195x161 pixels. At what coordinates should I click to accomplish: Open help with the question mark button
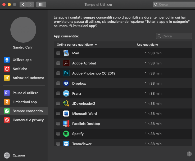tap(189, 154)
